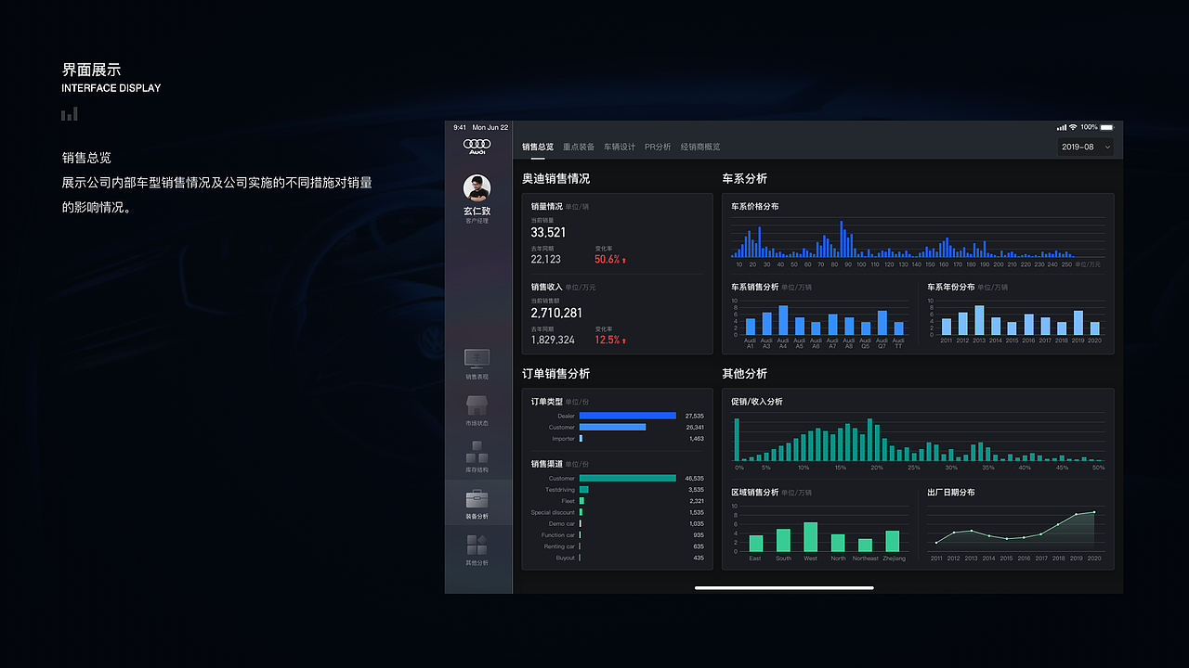
Task: Click the Testdriving bar in 销售渠道 chart
Action: point(584,489)
